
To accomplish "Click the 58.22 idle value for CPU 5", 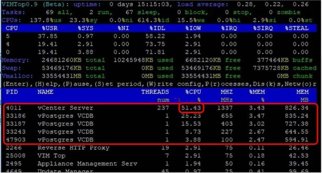I will click(155, 36).
